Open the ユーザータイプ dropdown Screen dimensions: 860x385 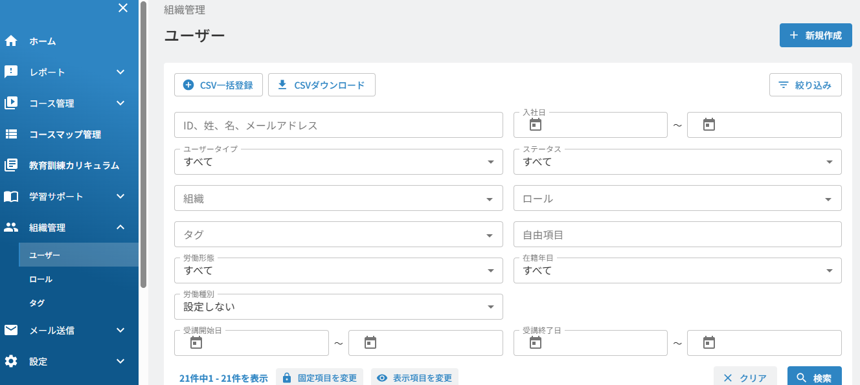[339, 162]
